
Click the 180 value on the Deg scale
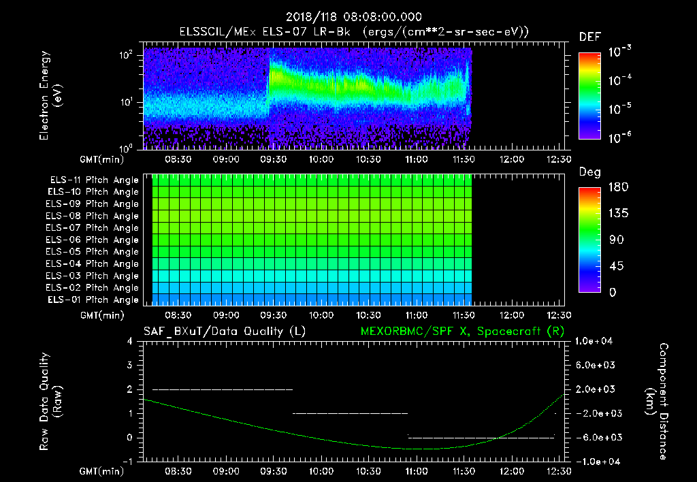618,187
